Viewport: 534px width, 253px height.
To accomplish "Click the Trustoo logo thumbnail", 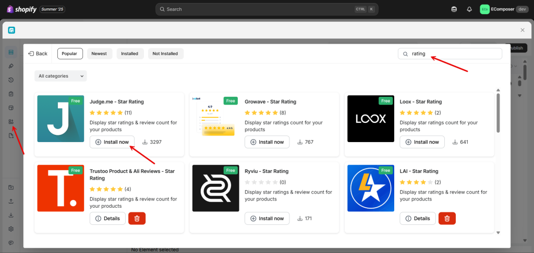I will (60, 188).
